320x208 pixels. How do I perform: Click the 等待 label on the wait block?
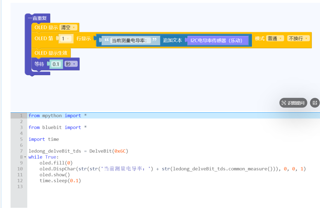point(39,64)
